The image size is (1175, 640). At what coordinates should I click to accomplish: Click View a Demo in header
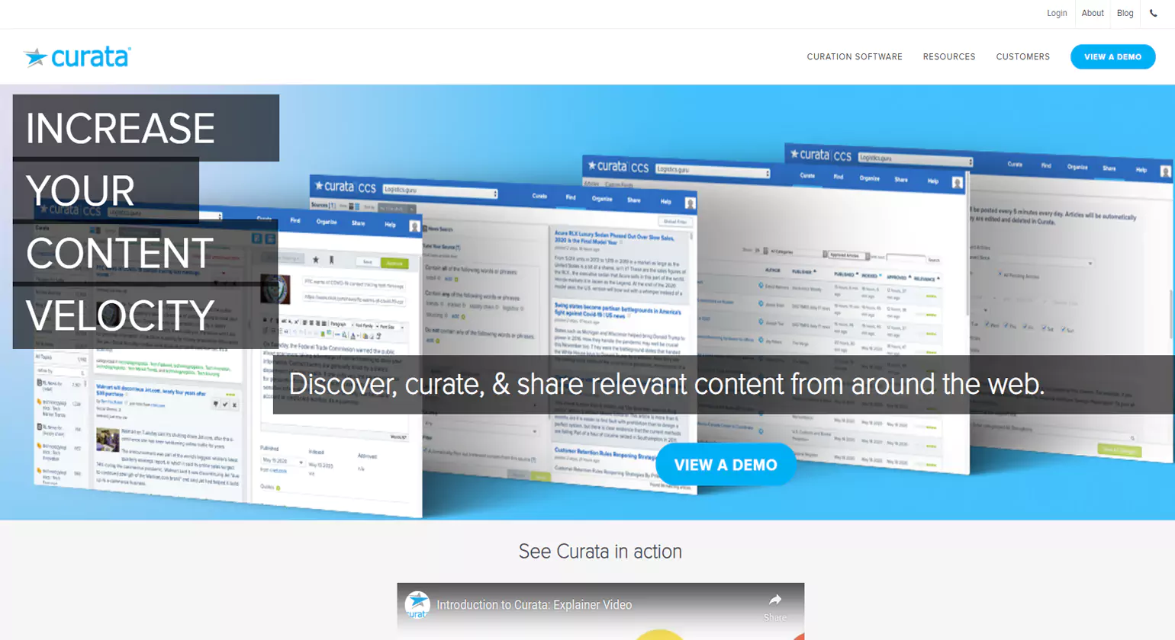point(1112,57)
